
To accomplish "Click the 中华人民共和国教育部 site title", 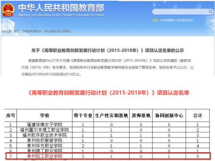I will pos(61,8).
